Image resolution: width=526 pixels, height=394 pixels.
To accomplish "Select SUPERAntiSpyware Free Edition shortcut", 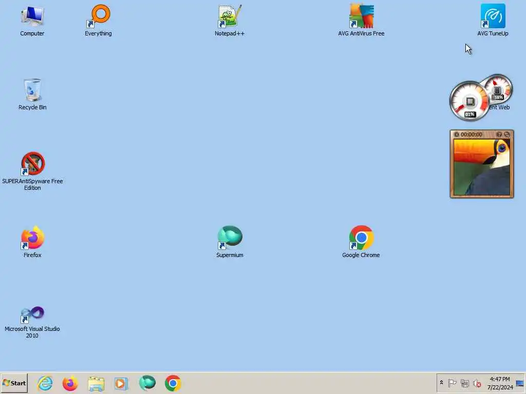I will [32, 171].
